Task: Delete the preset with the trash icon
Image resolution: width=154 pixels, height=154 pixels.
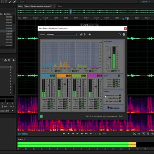Action: click(85, 34)
